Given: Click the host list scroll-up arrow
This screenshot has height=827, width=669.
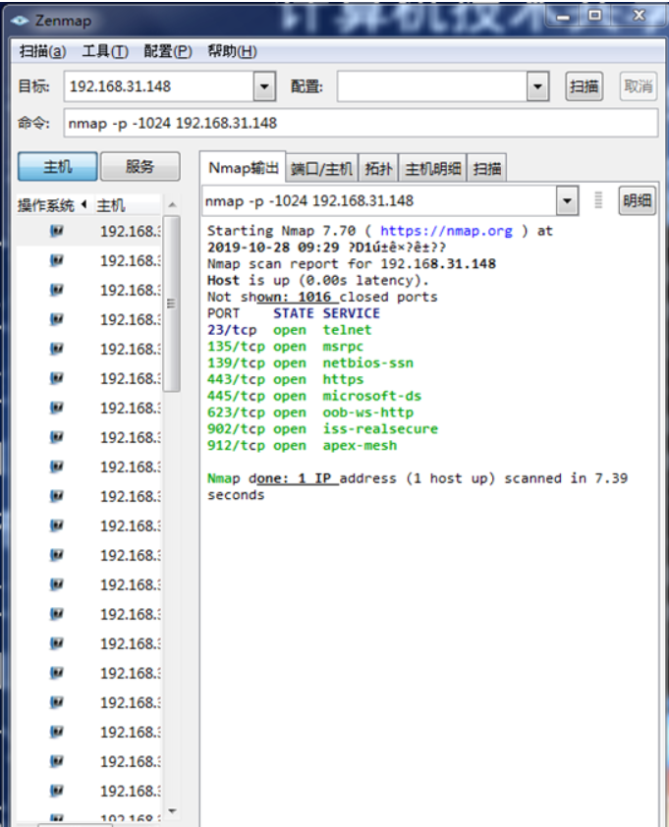Looking at the screenshot, I should 172,205.
